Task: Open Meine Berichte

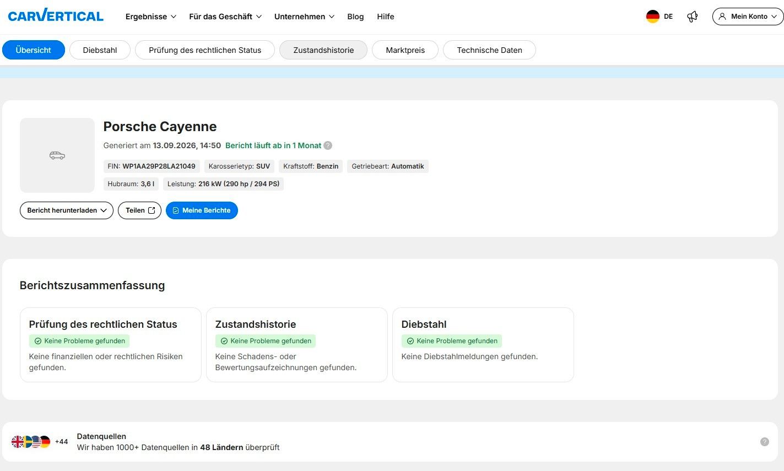Action: click(202, 210)
